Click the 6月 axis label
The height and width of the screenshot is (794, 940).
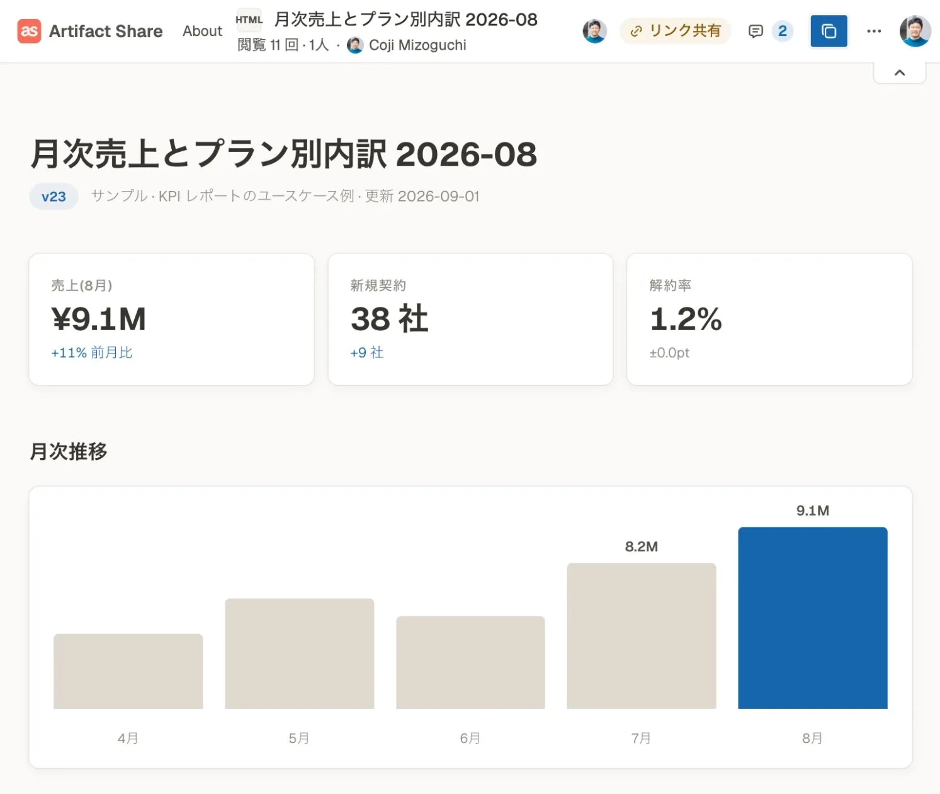[470, 738]
